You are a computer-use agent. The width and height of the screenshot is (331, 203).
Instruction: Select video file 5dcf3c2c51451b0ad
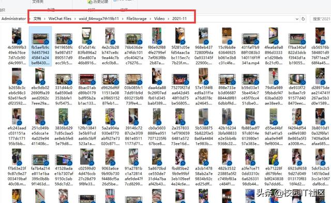coord(320,167)
